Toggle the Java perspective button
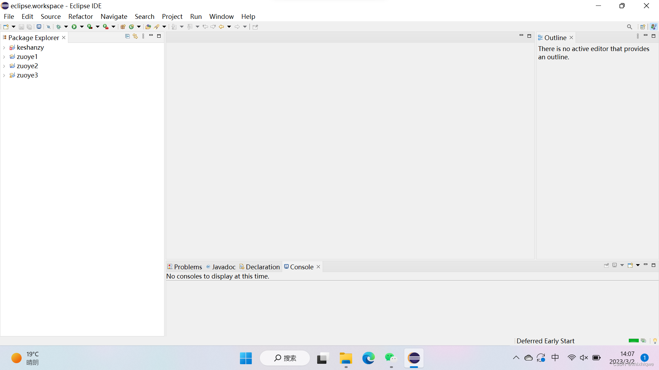 point(653,27)
